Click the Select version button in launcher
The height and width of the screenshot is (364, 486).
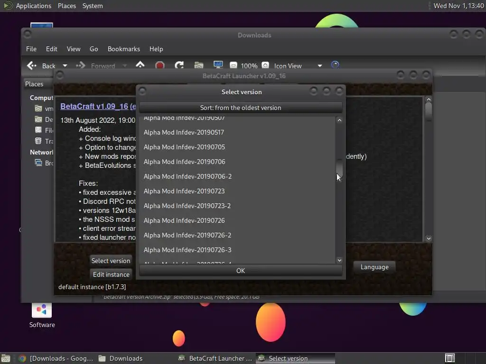[111, 261]
